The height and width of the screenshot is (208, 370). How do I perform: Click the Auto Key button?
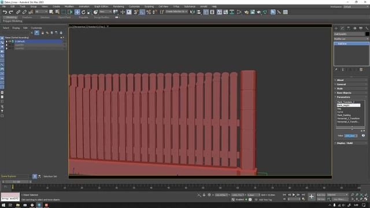tap(321, 195)
